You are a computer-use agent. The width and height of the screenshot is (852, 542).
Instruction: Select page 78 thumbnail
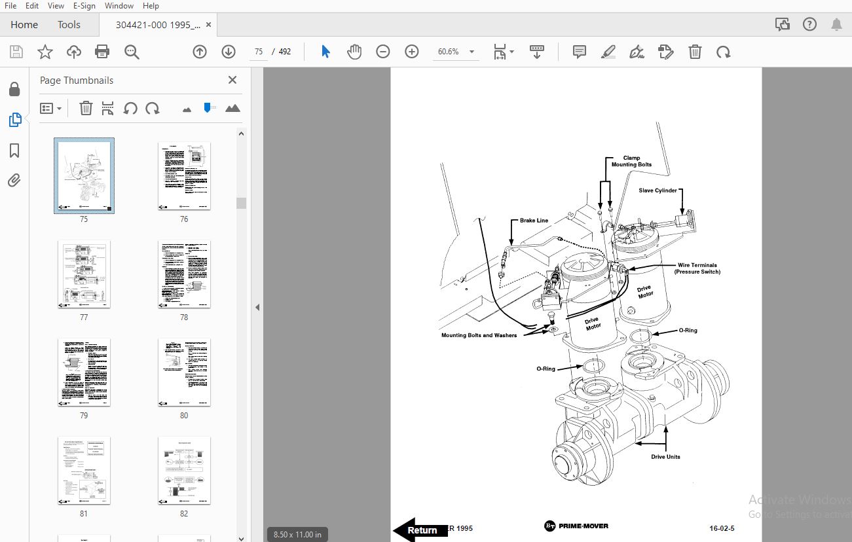tap(184, 274)
